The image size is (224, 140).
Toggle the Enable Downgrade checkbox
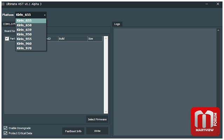[x=5, y=128]
